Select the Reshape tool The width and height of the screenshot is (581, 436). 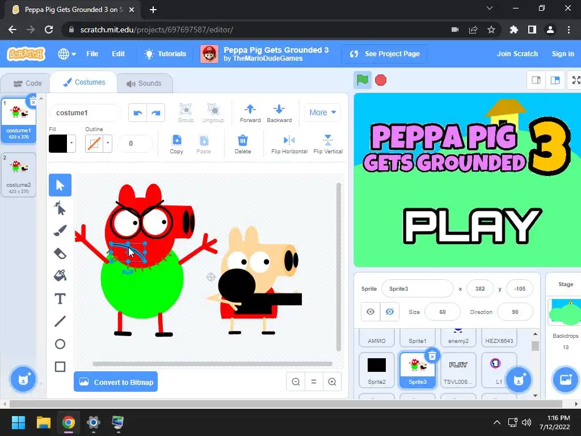[x=60, y=208]
